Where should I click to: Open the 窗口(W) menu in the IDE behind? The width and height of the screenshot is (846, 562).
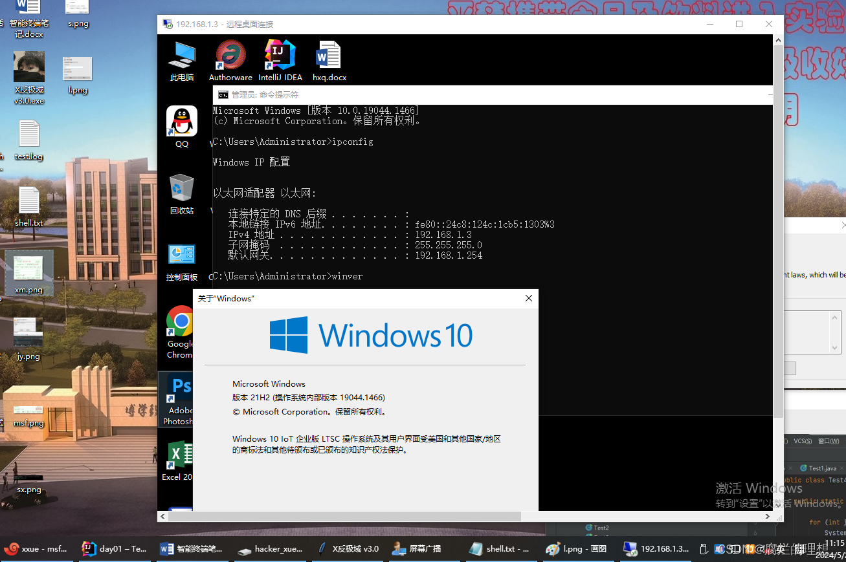829,441
